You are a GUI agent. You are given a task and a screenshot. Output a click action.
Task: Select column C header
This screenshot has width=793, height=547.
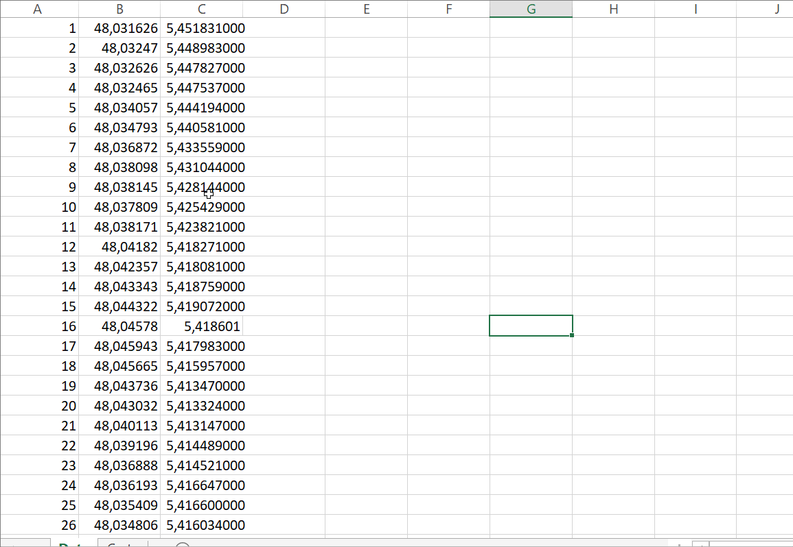(x=202, y=9)
